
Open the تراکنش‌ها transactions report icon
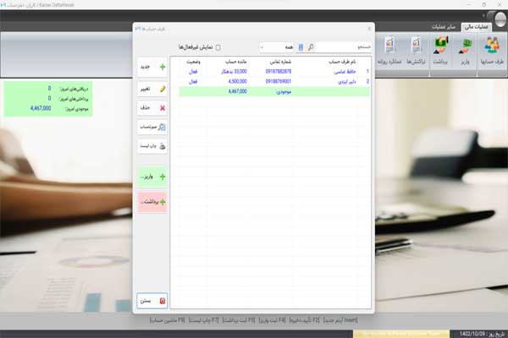pos(416,50)
